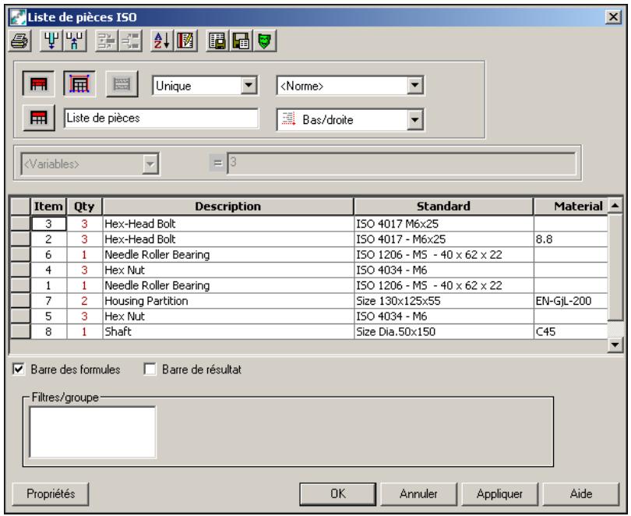631x516 pixels.
Task: Click the formula value field showing 3
Action: tap(402, 163)
